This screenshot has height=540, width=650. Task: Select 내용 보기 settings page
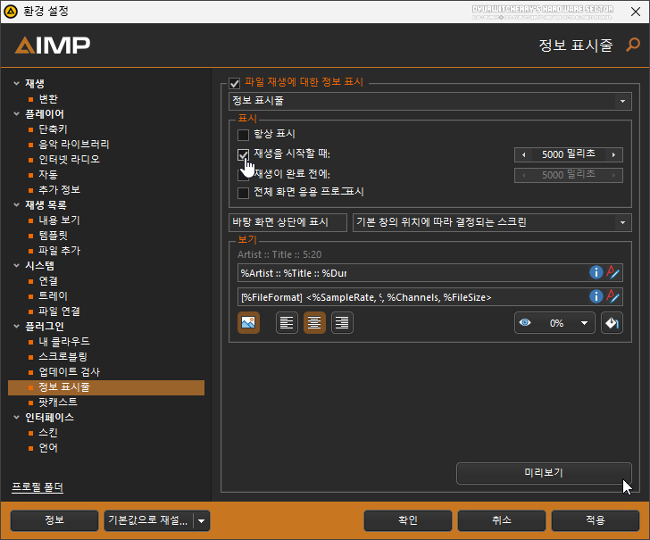pos(59,220)
